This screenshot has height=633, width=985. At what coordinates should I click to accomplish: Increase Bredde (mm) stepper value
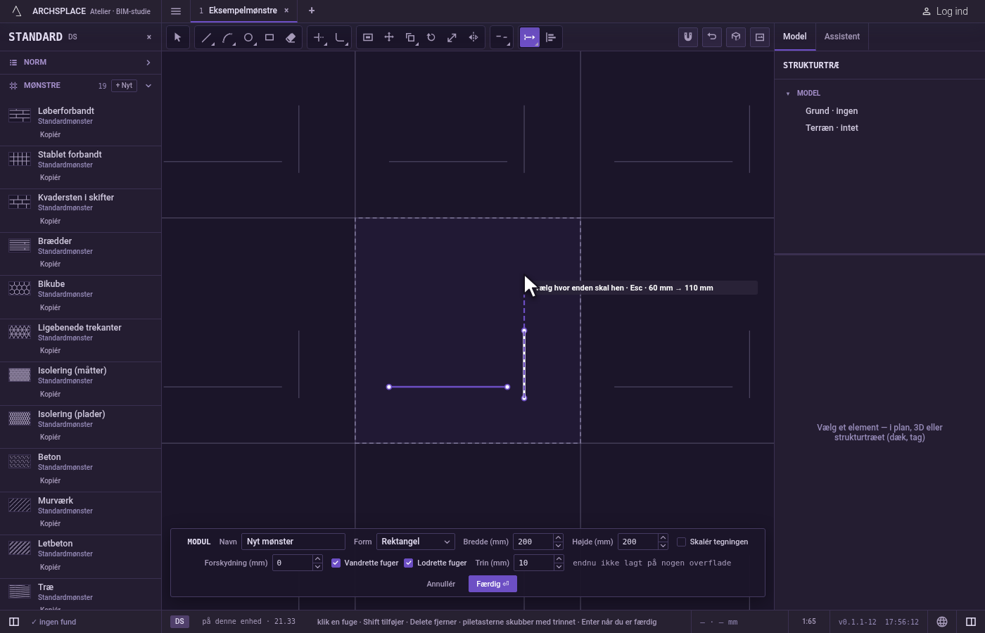(x=558, y=538)
